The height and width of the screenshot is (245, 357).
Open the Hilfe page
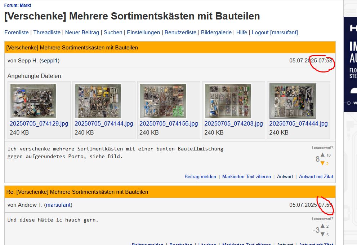click(x=242, y=32)
